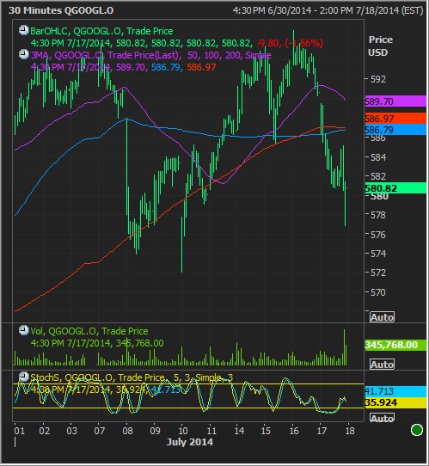The width and height of the screenshot is (429, 466).
Task: Click the green 580.82 last price tag
Action: 395,188
